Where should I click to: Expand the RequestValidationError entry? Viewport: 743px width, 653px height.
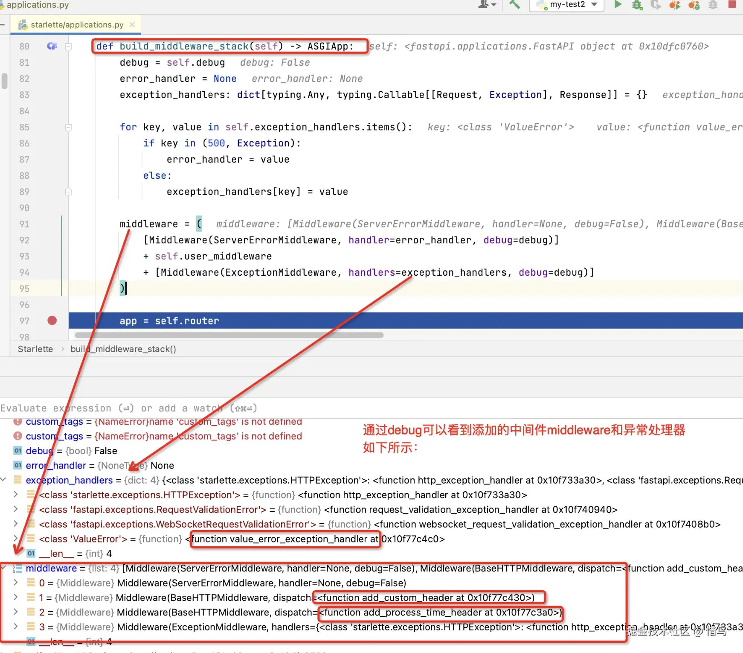click(16, 509)
